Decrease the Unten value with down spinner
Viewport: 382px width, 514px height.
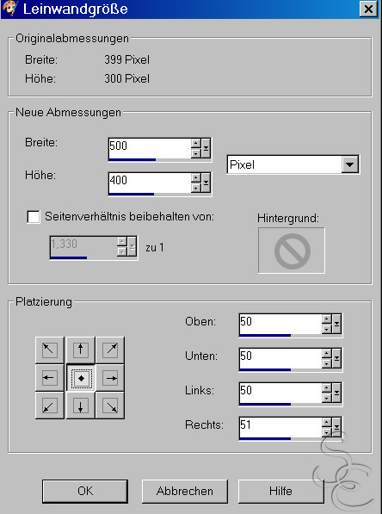coord(327,363)
